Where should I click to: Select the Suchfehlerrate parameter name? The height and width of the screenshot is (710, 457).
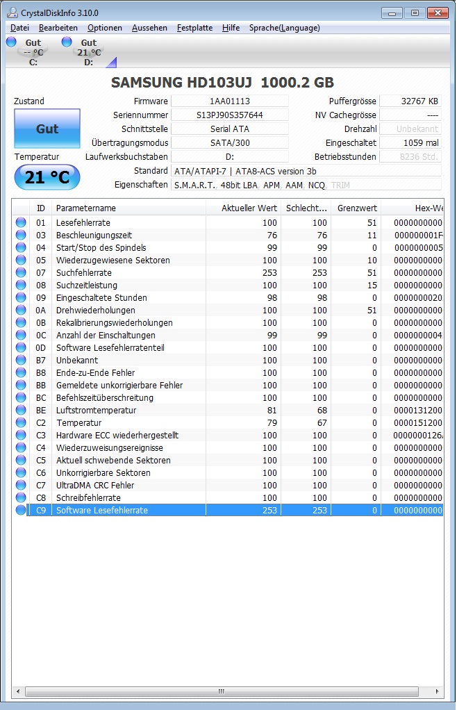(x=84, y=272)
